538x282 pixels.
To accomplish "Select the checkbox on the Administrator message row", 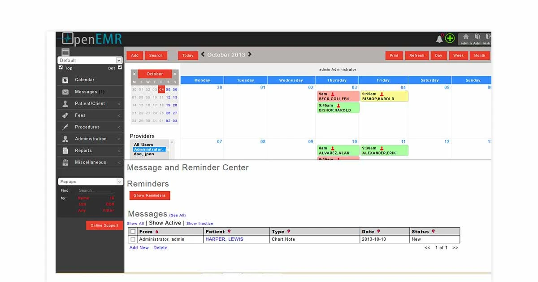I will [132, 239].
